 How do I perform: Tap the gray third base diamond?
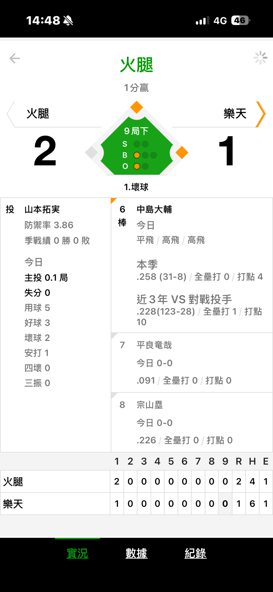pos(92,152)
